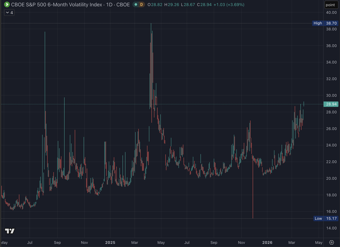The width and height of the screenshot is (340, 247).
Task: Click the current price label 28.94
Action: click(x=331, y=104)
